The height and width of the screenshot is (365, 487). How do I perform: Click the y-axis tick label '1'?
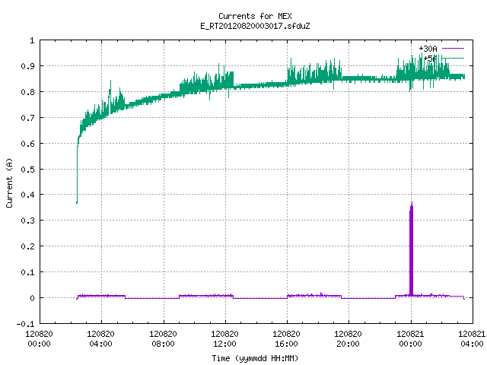pos(32,40)
